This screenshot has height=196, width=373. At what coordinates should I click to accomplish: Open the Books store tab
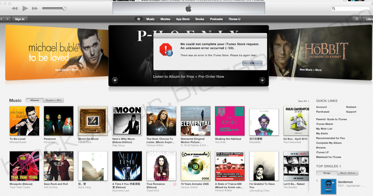pyautogui.click(x=200, y=19)
